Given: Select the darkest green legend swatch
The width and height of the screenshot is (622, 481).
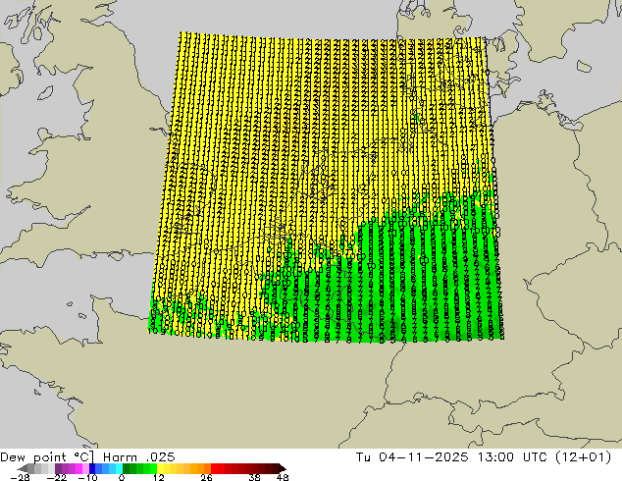Looking at the screenshot, I should [127, 468].
